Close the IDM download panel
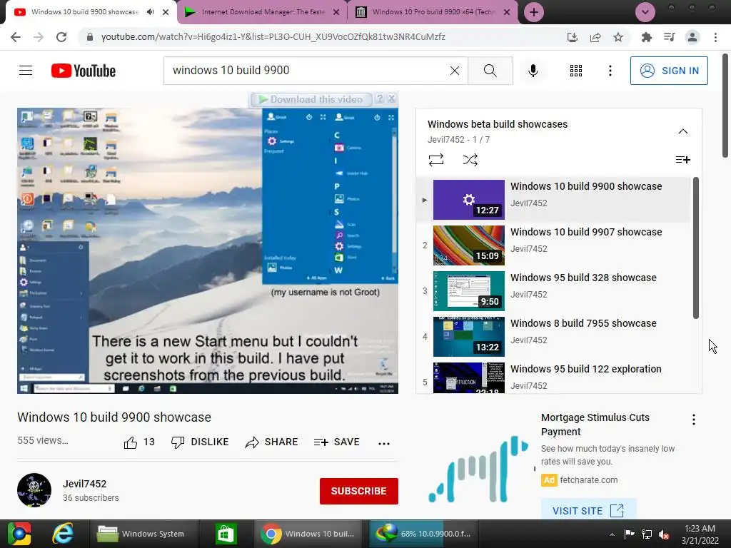 click(x=392, y=98)
